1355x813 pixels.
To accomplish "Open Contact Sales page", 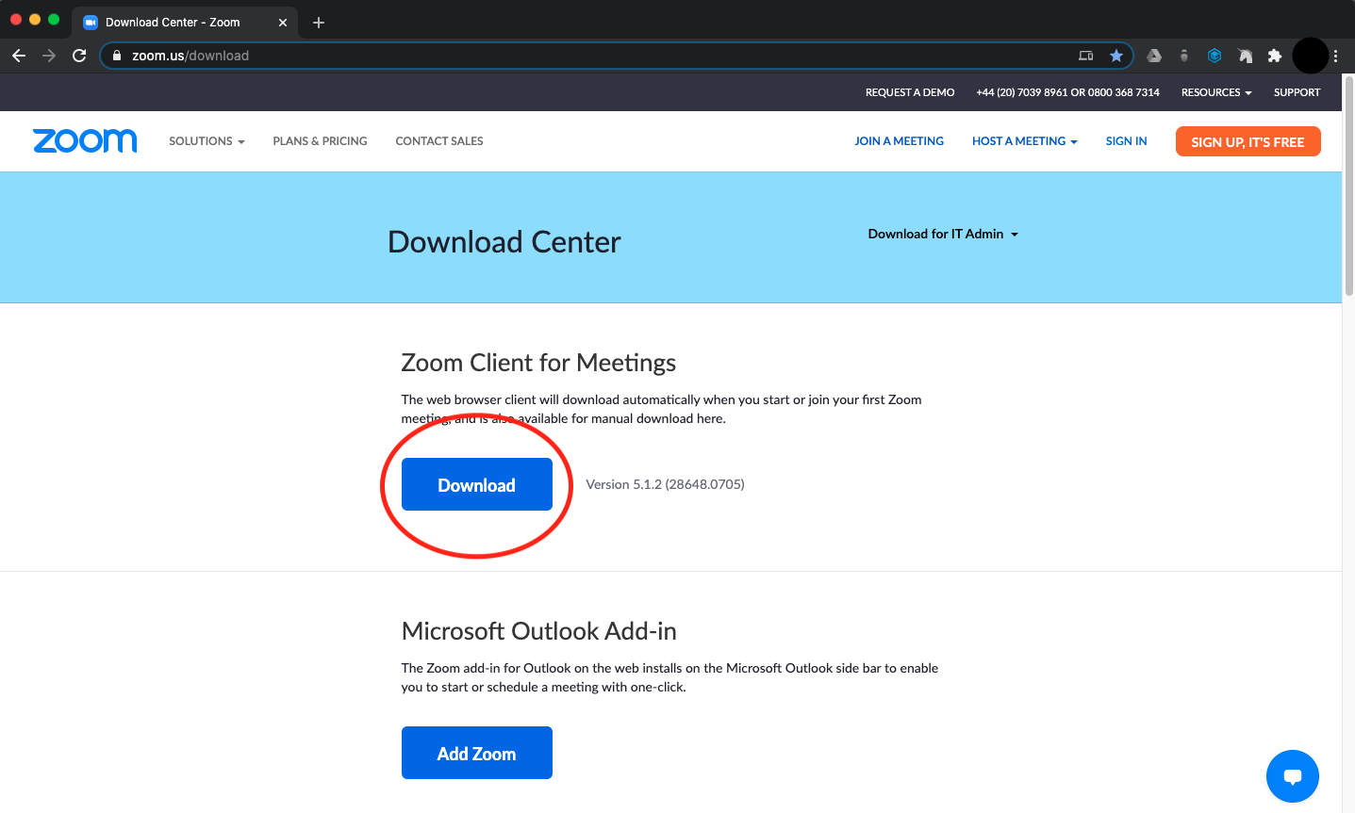I will [x=439, y=141].
